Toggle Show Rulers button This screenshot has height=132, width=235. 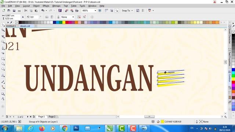(106, 11)
